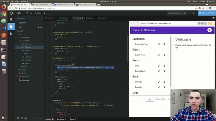Click the exercise list scrollbar
The height and width of the screenshot is (121, 216).
tap(171, 61)
